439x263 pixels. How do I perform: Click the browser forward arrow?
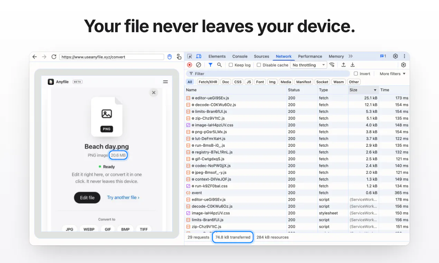(x=44, y=57)
